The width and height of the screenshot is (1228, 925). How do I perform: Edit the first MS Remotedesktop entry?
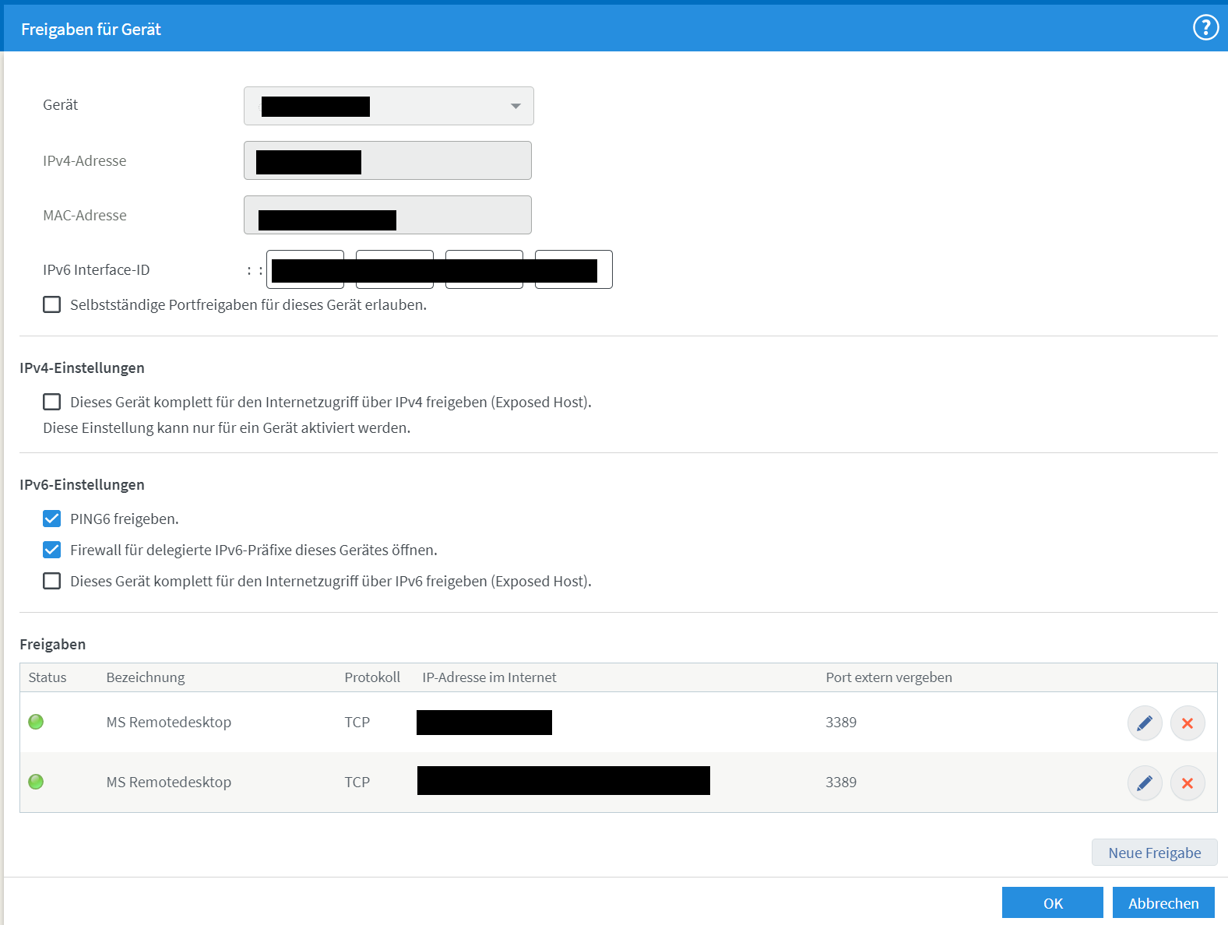[x=1144, y=723]
